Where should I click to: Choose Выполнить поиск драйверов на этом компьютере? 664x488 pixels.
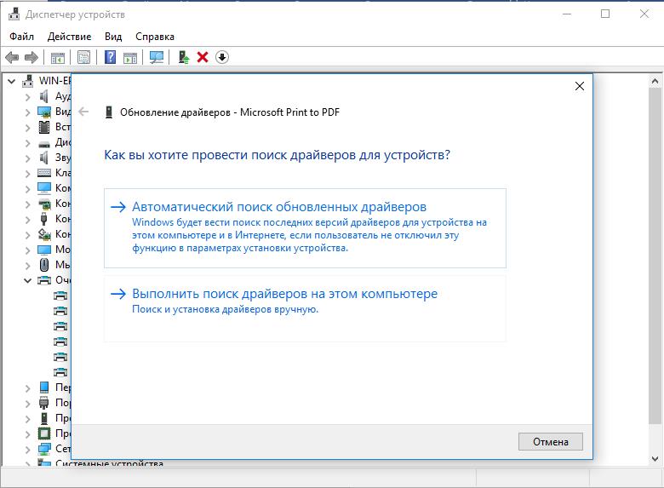point(284,294)
